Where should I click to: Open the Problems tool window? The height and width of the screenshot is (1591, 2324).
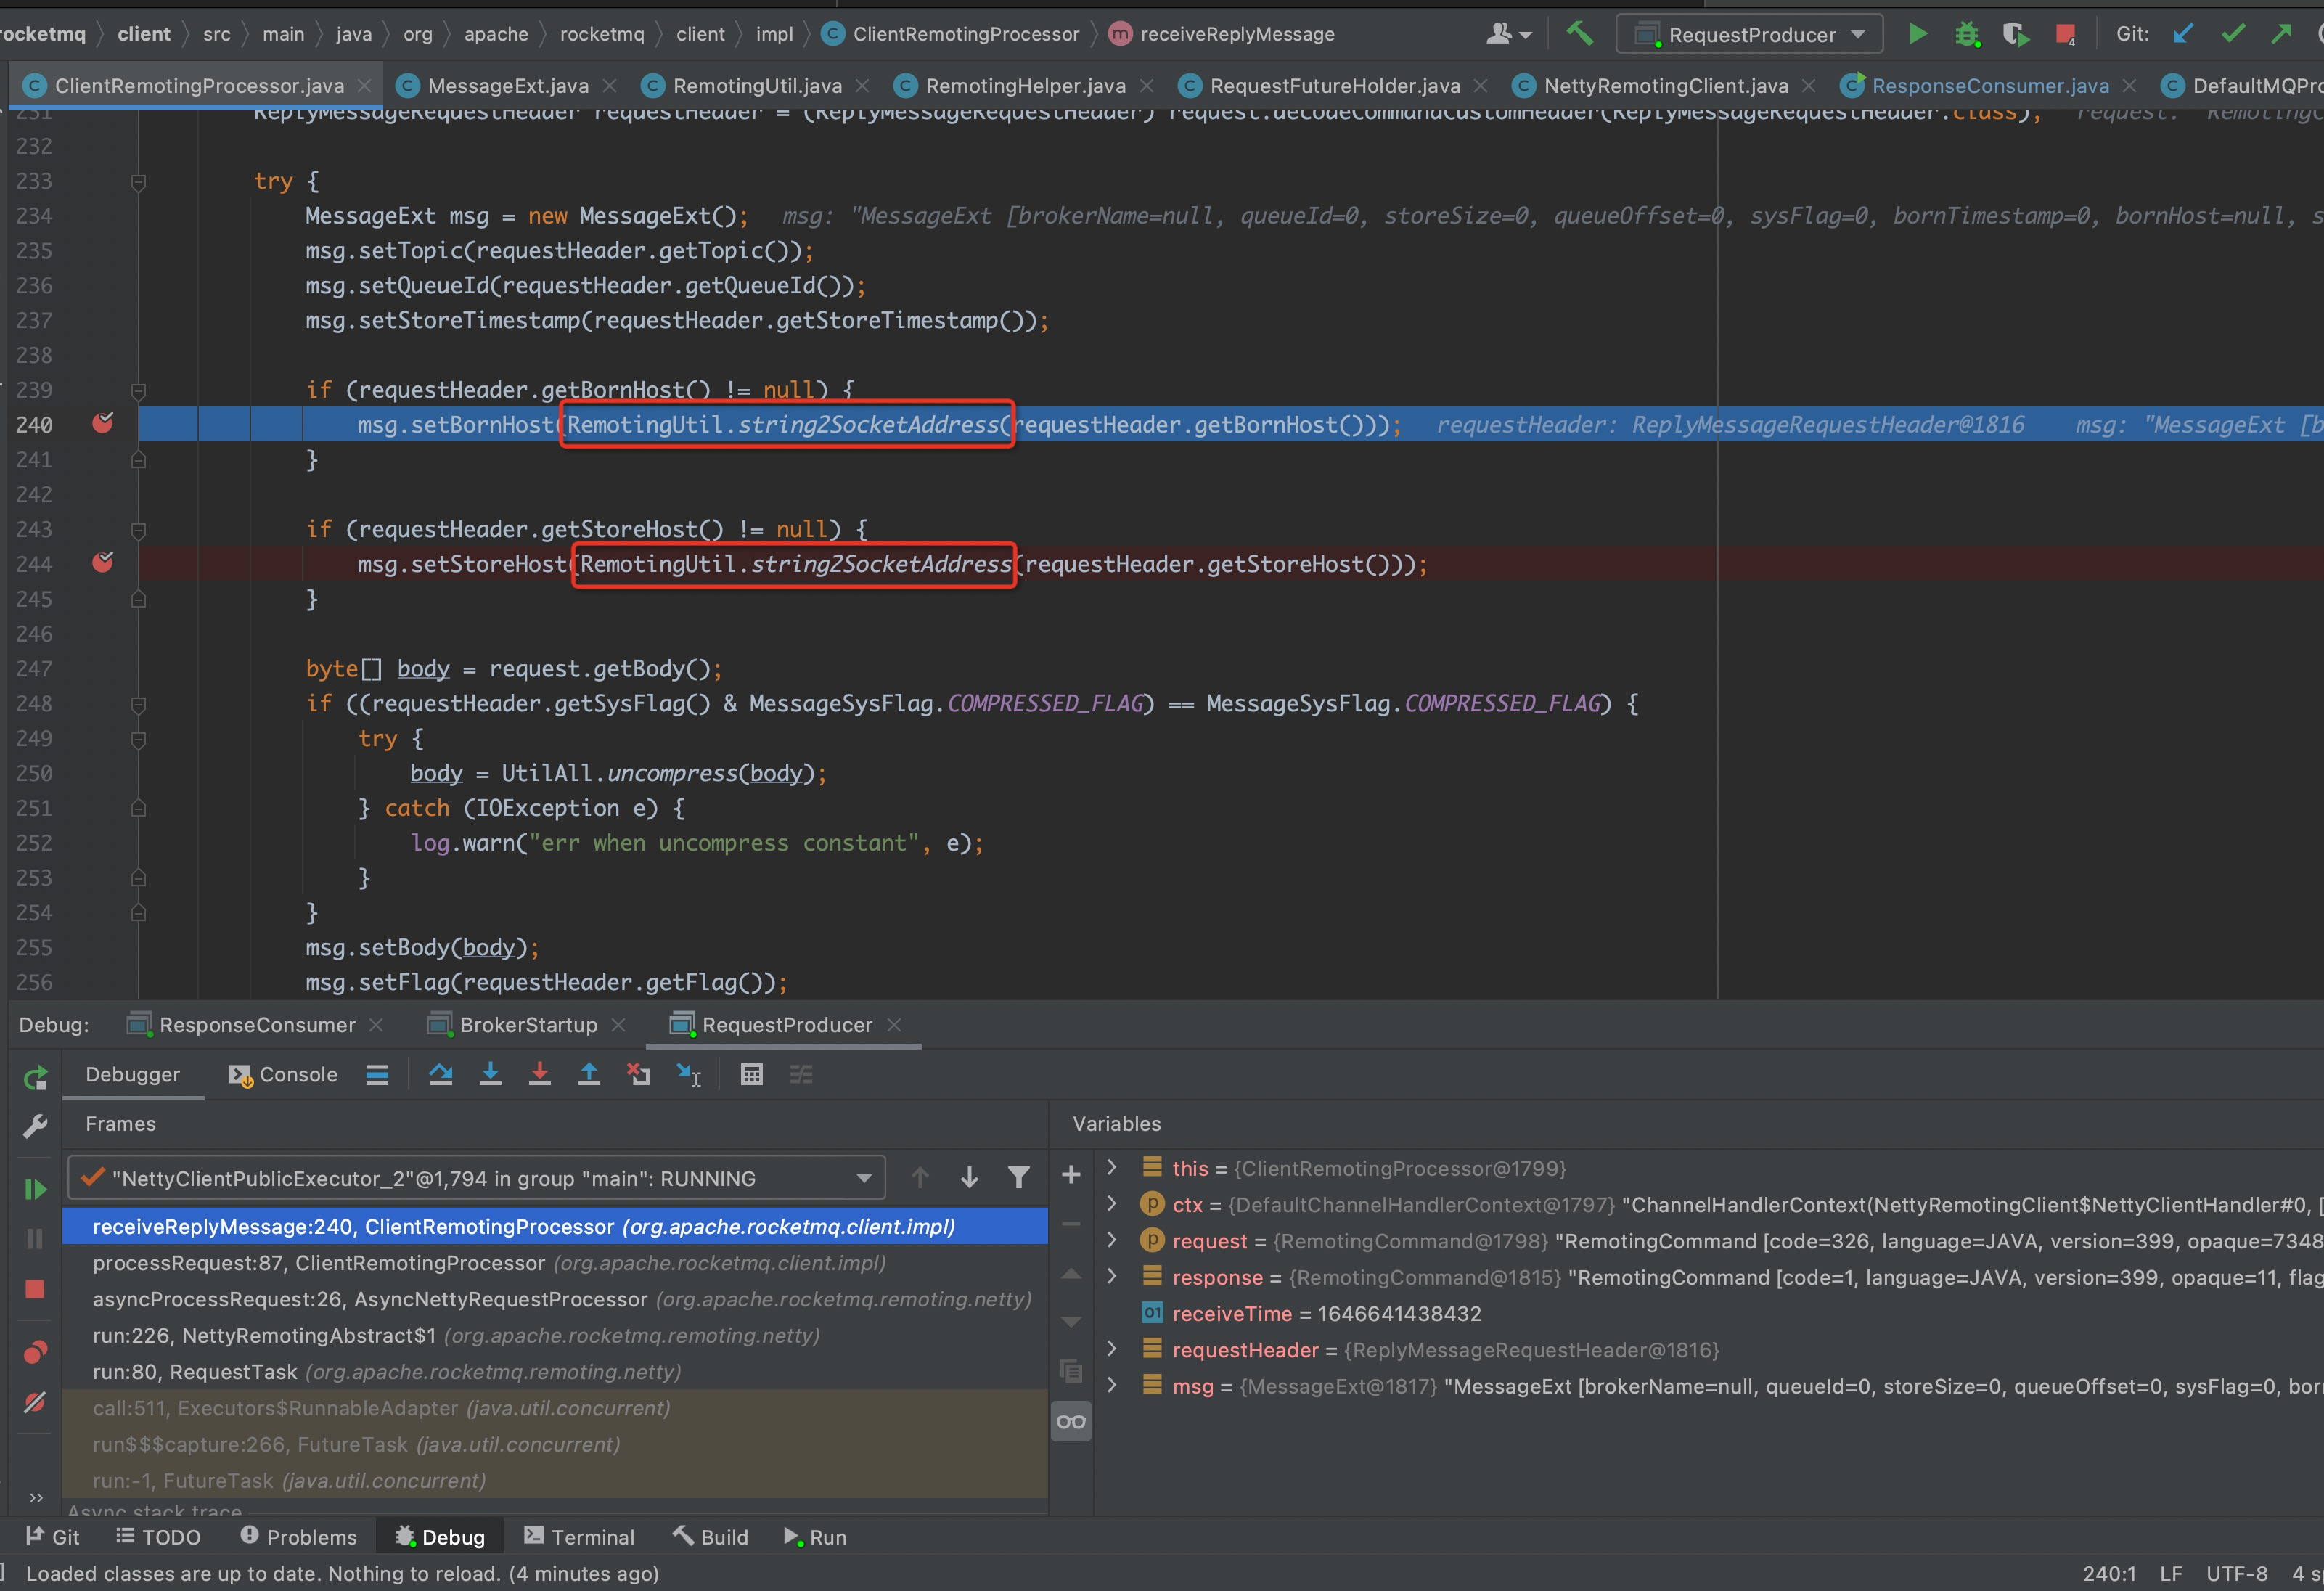[x=299, y=1537]
